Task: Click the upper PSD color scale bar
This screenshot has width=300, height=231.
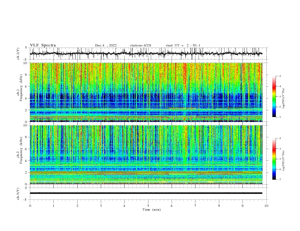Action: (274, 97)
